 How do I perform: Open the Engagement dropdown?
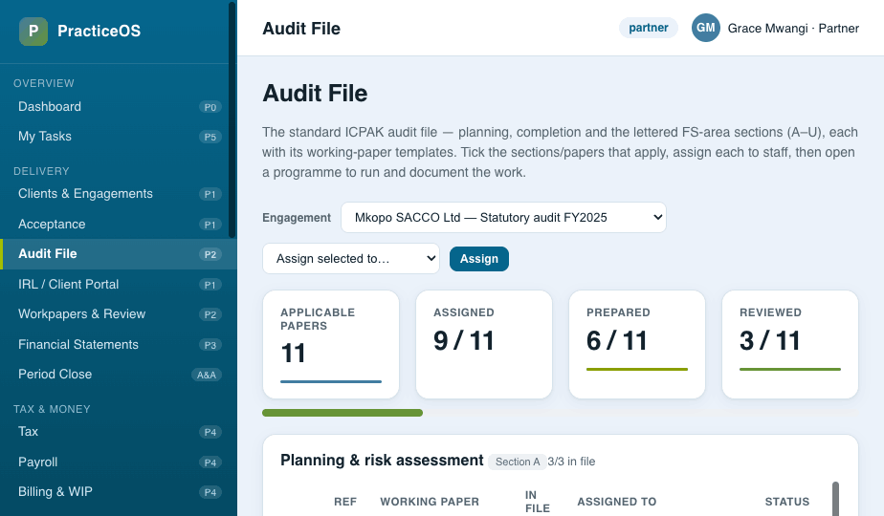pyautogui.click(x=503, y=218)
